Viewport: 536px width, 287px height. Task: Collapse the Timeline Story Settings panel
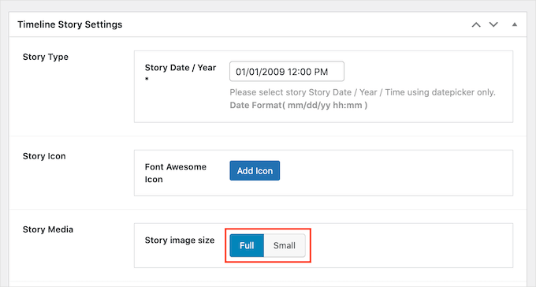(x=515, y=24)
